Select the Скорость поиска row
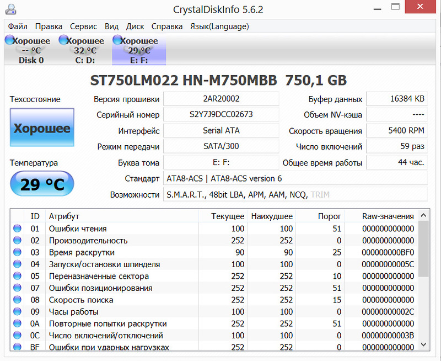Viewport: 441px width, 361px height. pyautogui.click(x=214, y=300)
